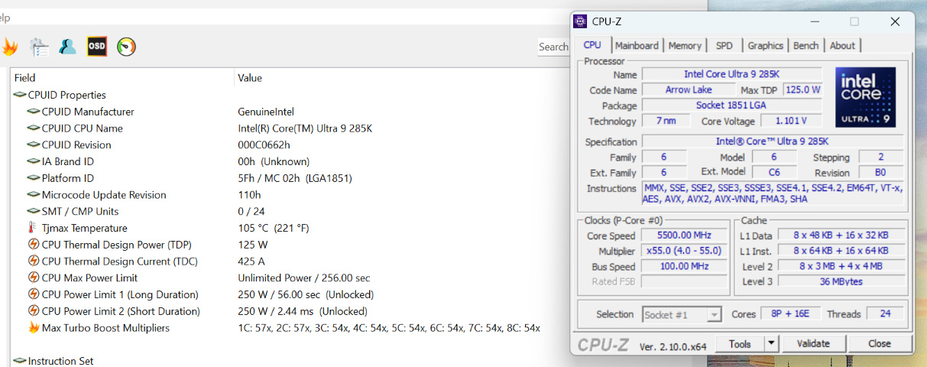Open the OSD panel icon
The width and height of the screenshot is (927, 367).
97,47
